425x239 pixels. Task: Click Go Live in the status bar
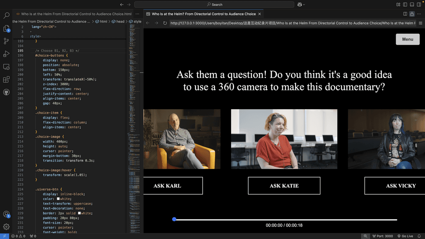[405, 236]
